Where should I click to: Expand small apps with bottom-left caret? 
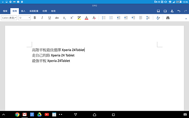coord(3,115)
